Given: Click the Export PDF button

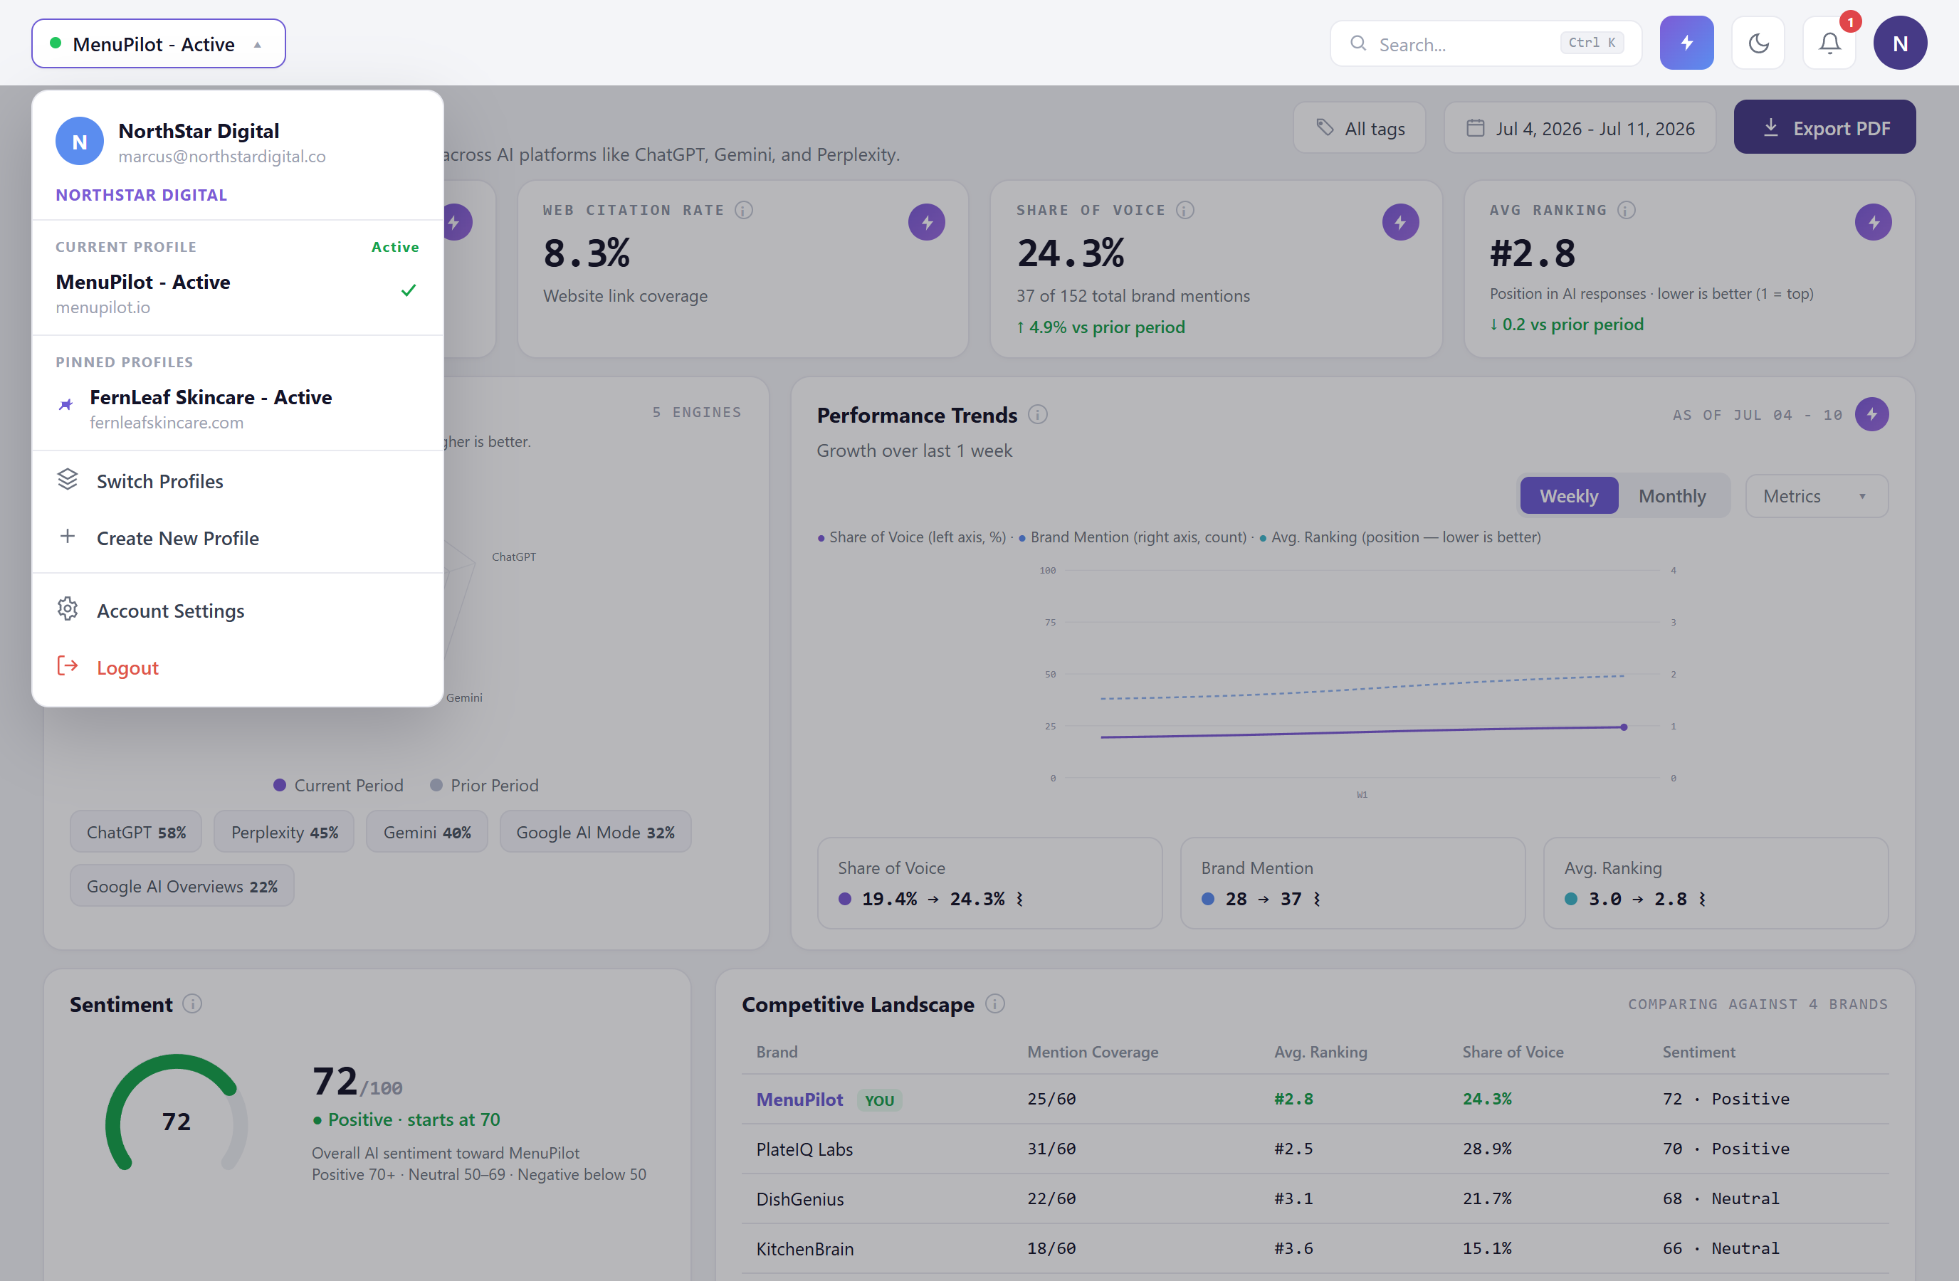Looking at the screenshot, I should pyautogui.click(x=1824, y=127).
